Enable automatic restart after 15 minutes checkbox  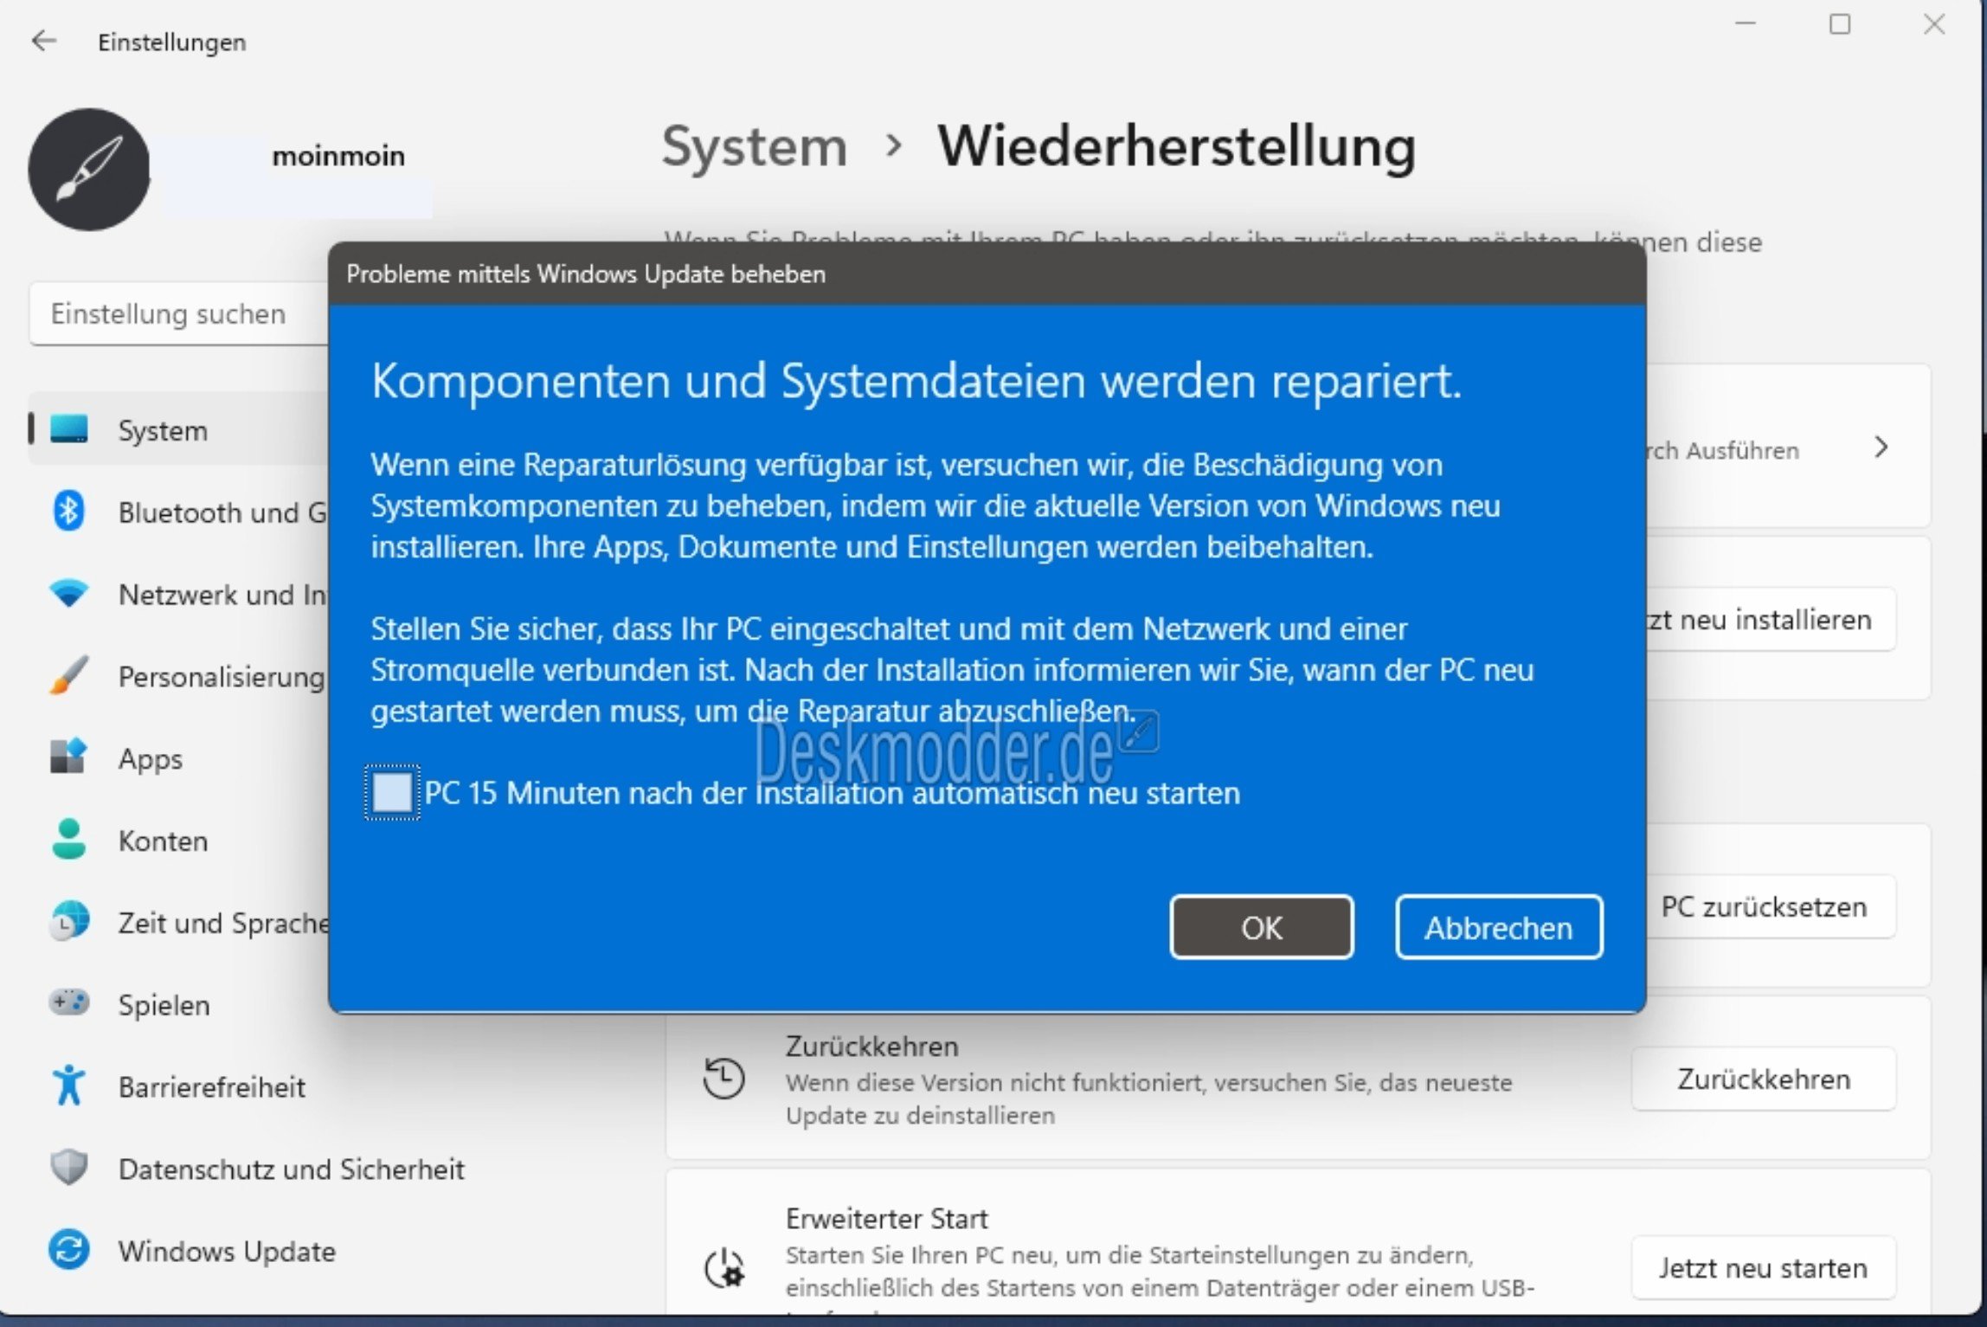tap(392, 792)
